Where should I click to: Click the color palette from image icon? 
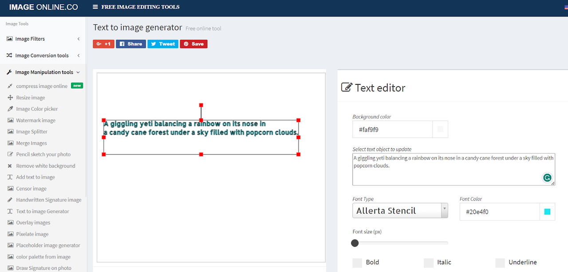pyautogui.click(x=10, y=257)
